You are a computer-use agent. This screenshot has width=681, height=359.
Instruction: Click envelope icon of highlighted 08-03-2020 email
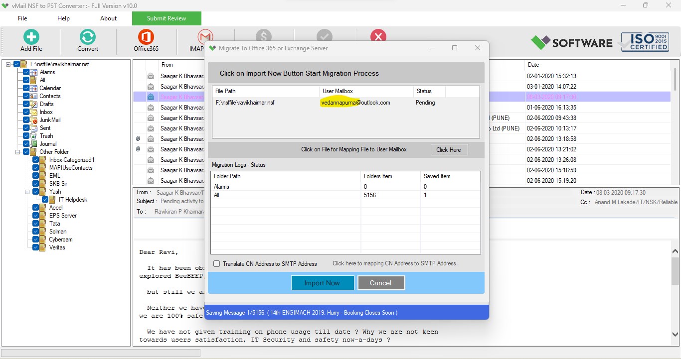click(151, 97)
